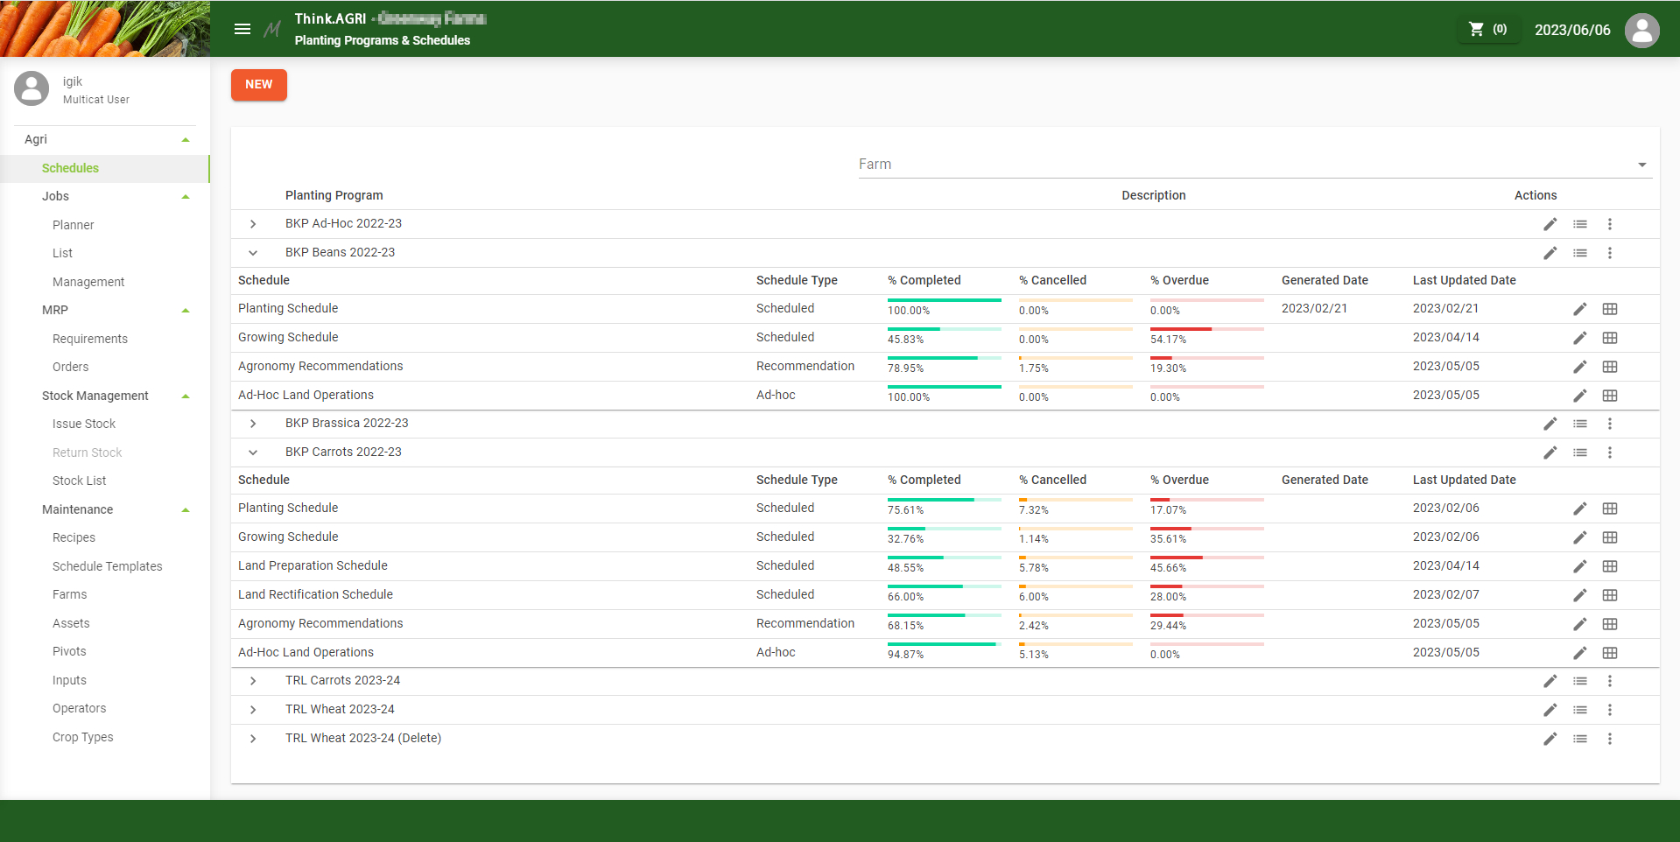The height and width of the screenshot is (842, 1680).
Task: Click the NEW button
Action: tap(258, 85)
